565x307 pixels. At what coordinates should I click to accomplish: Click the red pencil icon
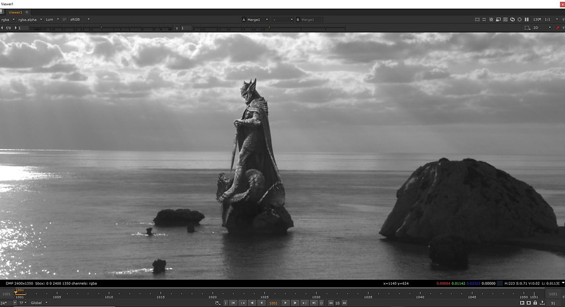click(x=558, y=28)
